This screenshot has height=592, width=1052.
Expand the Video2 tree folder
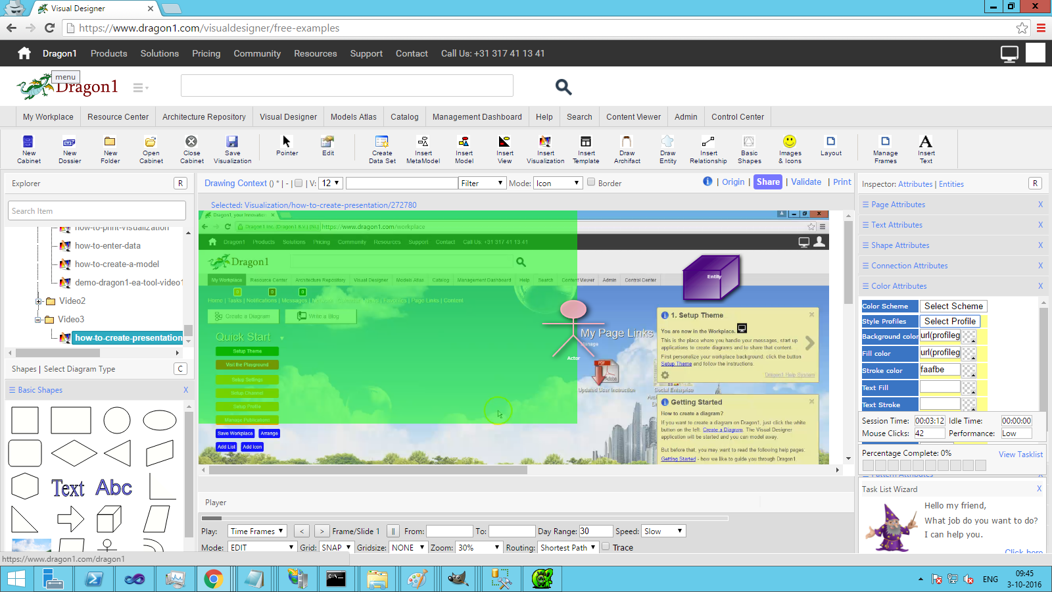pyautogui.click(x=39, y=301)
